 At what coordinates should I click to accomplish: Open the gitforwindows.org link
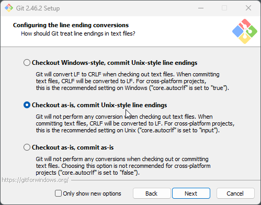35,180
